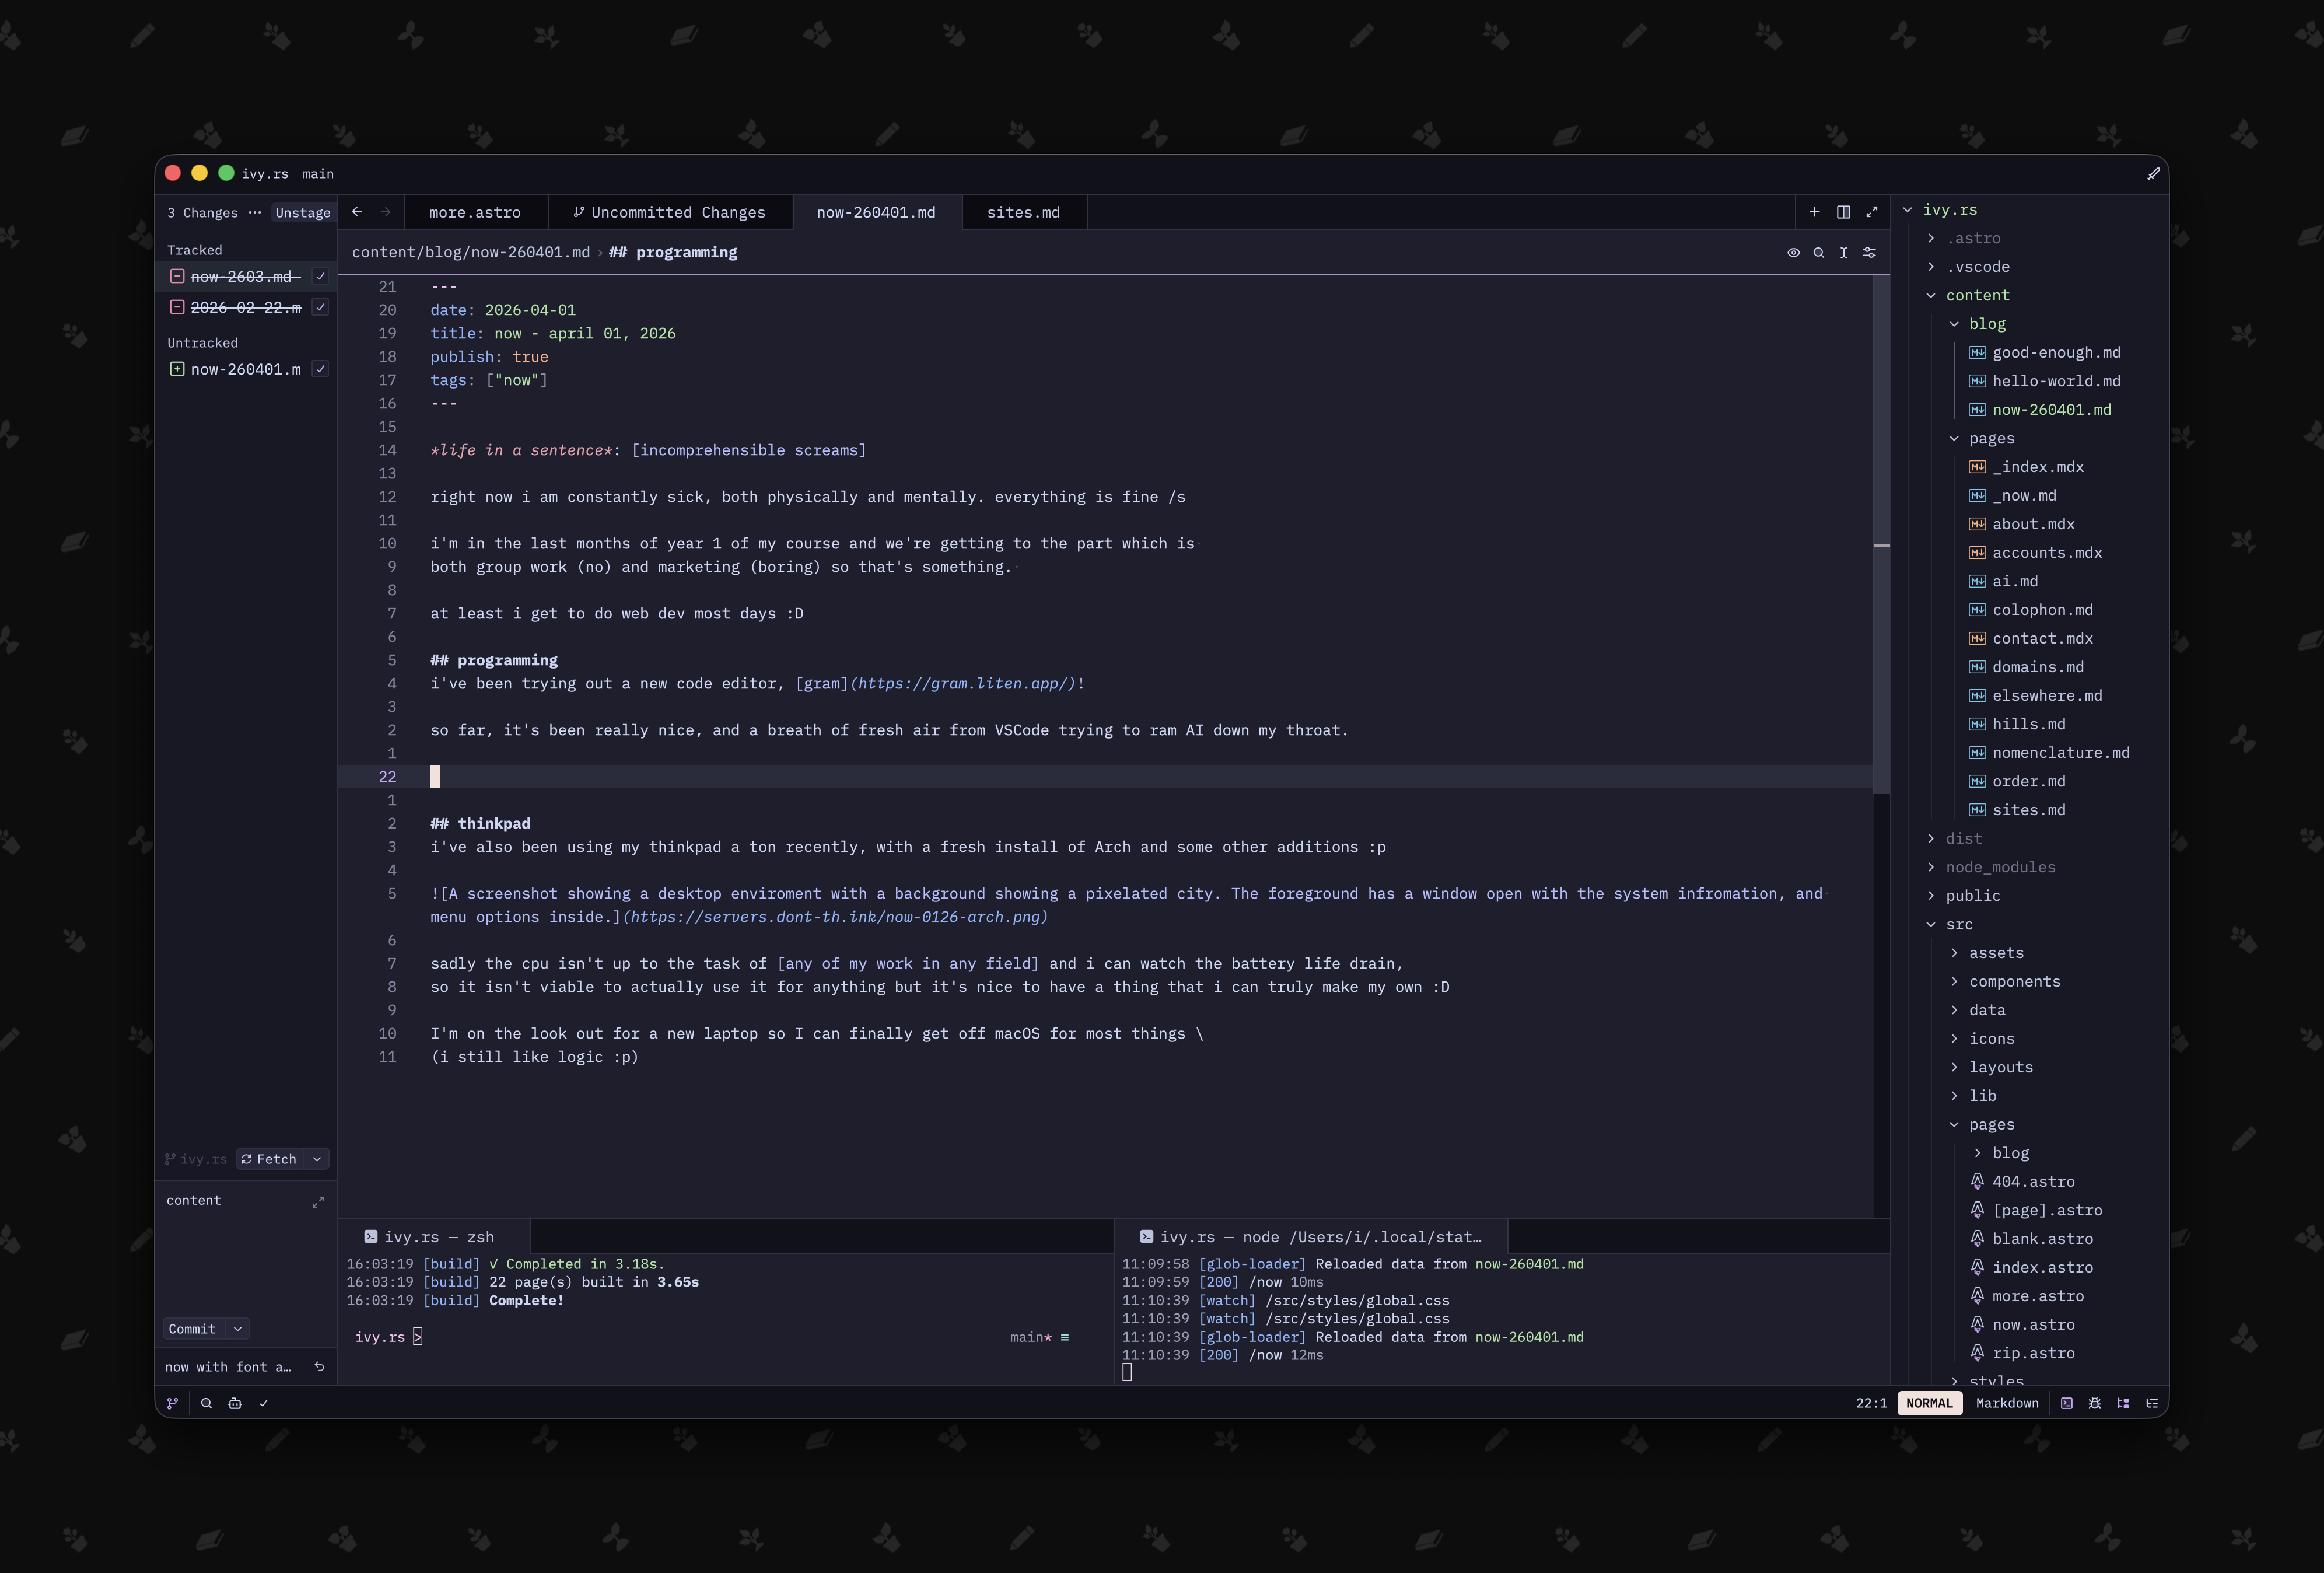Open the markdown preview eye icon
2324x1573 pixels.
tap(1795, 253)
